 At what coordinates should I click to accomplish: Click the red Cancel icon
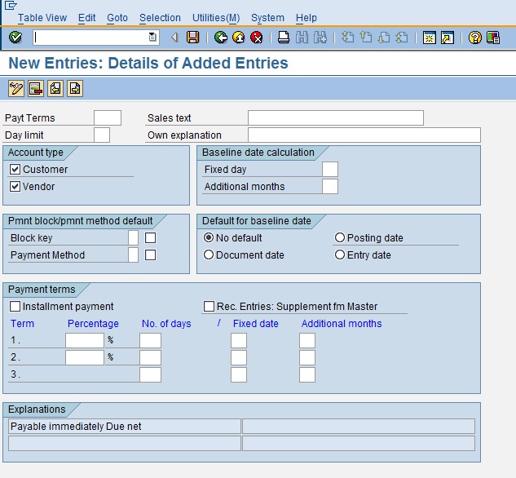[x=257, y=38]
